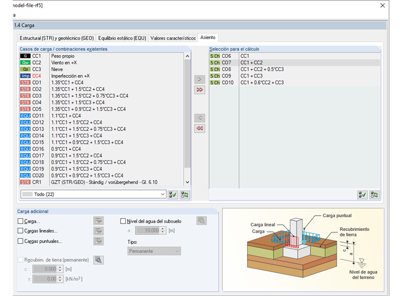Open the Todo (22) filter dropdown
Viewport: 402px width, 296px height.
[93, 195]
